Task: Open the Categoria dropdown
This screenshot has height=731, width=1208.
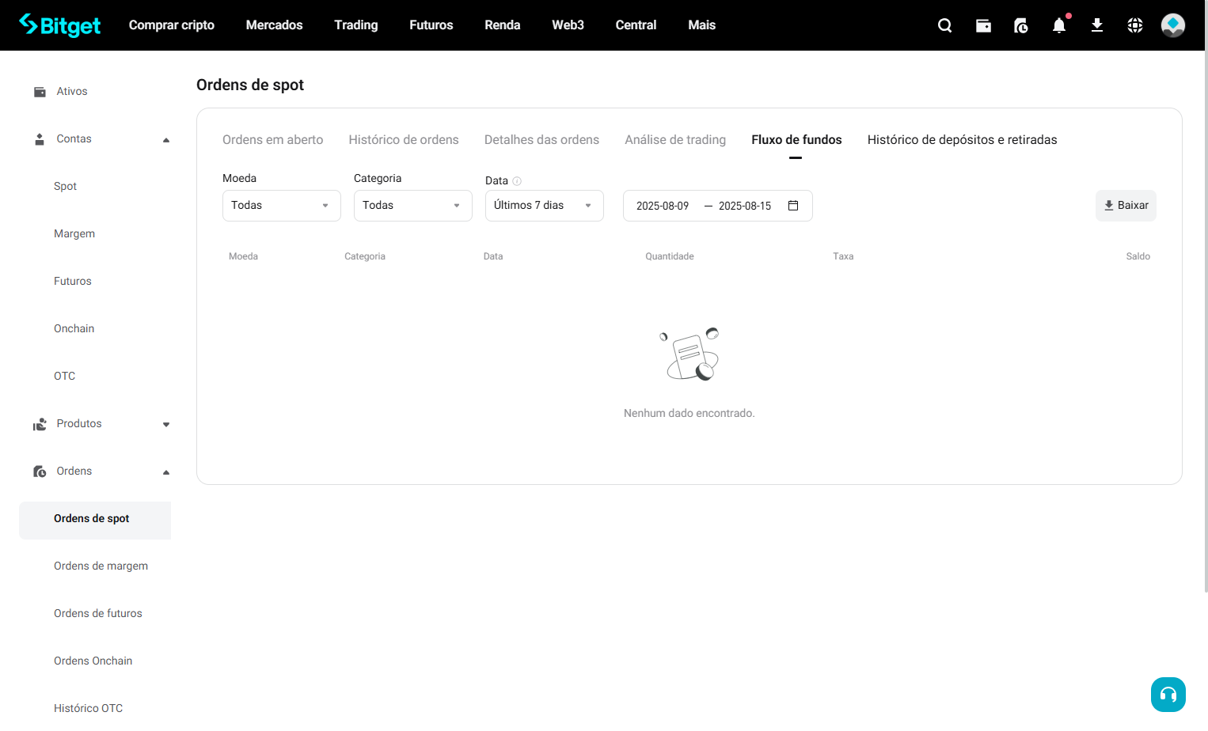Action: pyautogui.click(x=413, y=206)
